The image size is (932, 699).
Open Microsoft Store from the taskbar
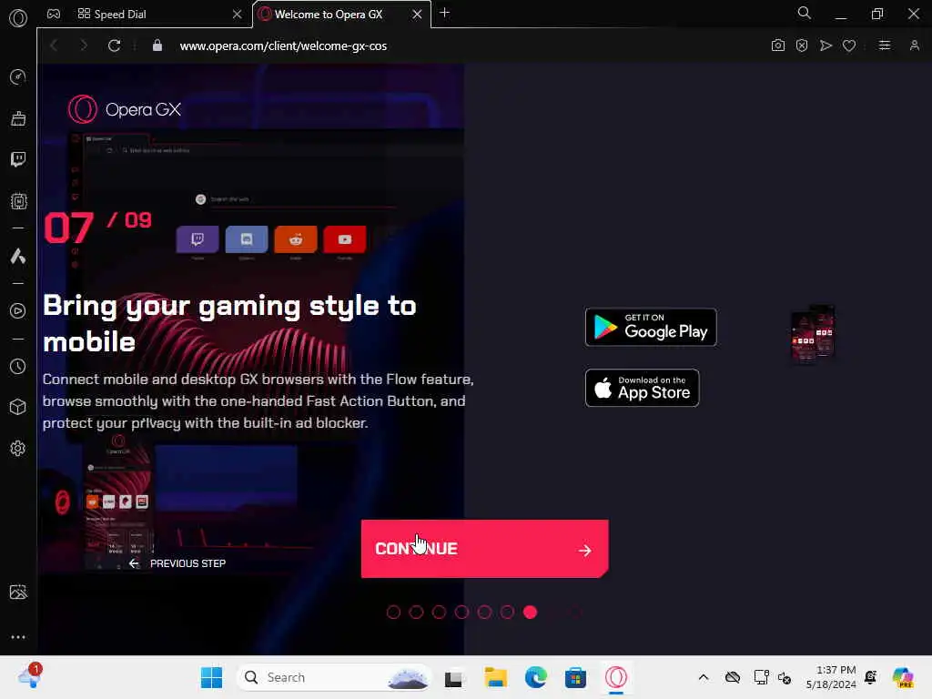click(575, 677)
